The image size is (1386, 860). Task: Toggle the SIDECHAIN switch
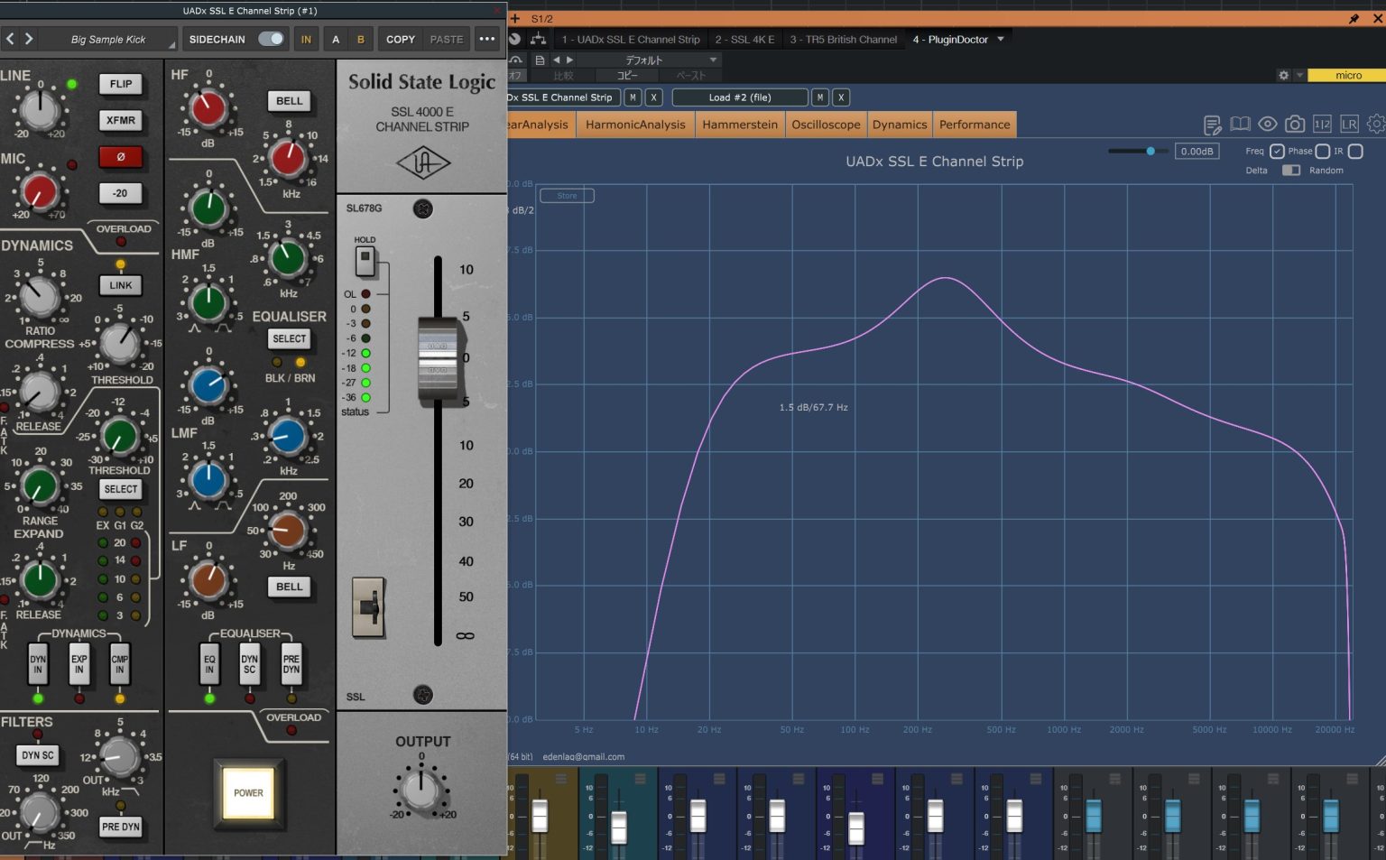(x=271, y=39)
